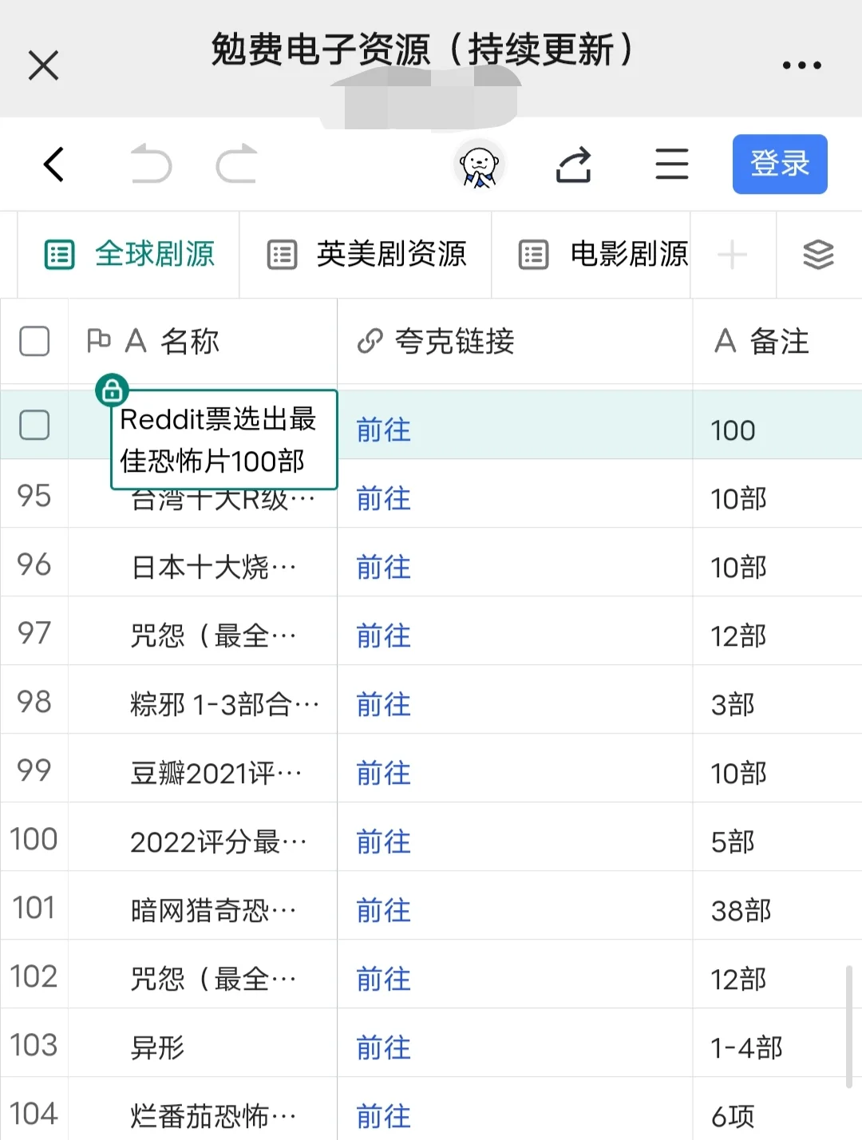Open the three-dot more options menu
862x1140 pixels.
[x=801, y=65]
